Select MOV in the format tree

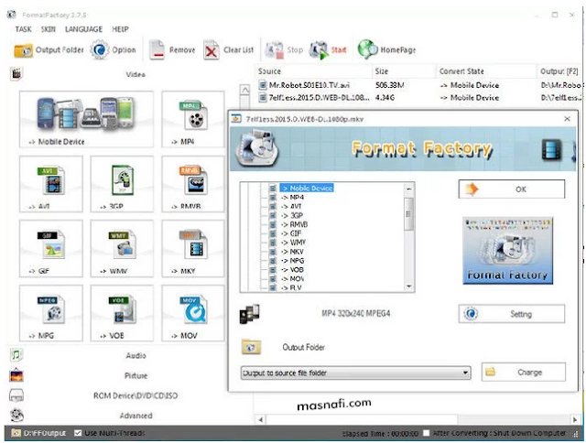292,278
